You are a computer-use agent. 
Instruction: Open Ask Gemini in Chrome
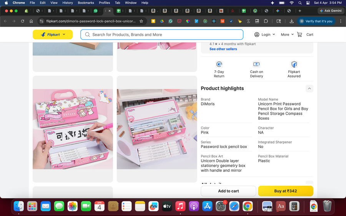(331, 11)
